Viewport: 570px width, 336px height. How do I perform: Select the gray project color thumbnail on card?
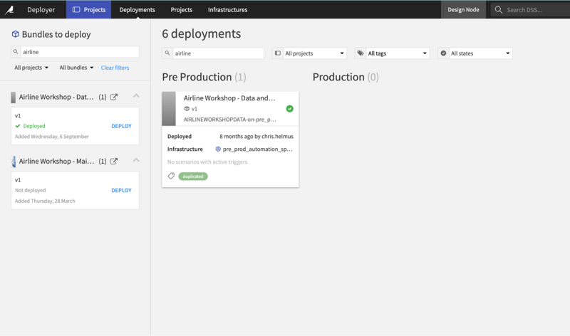pos(169,109)
